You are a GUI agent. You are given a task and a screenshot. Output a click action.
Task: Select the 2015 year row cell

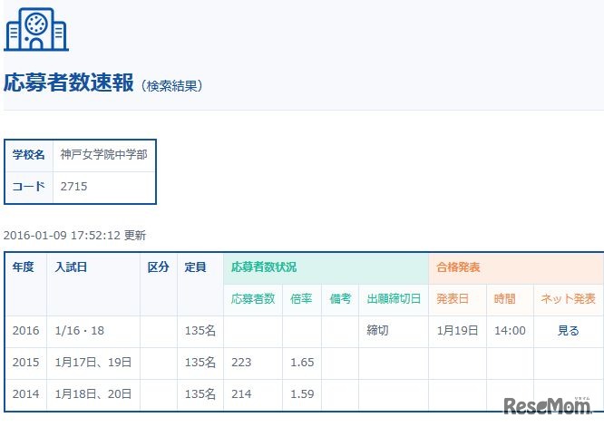25,363
